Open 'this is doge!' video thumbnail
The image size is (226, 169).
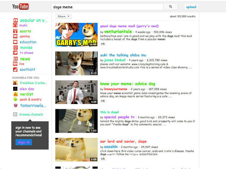[x=76, y=121]
